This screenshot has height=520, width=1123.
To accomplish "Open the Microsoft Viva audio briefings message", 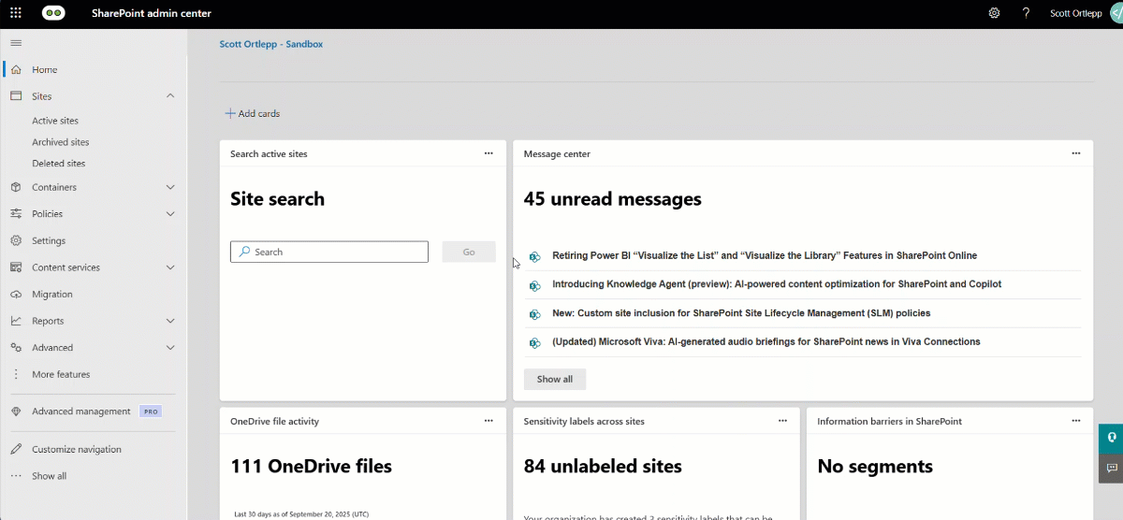I will (x=766, y=341).
